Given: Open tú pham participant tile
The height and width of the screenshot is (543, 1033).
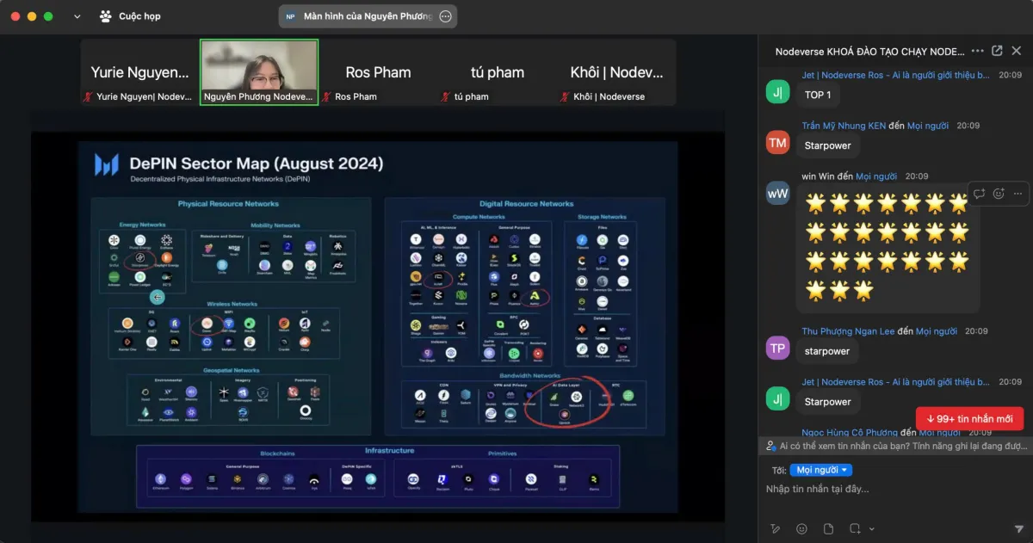Looking at the screenshot, I should (x=498, y=72).
